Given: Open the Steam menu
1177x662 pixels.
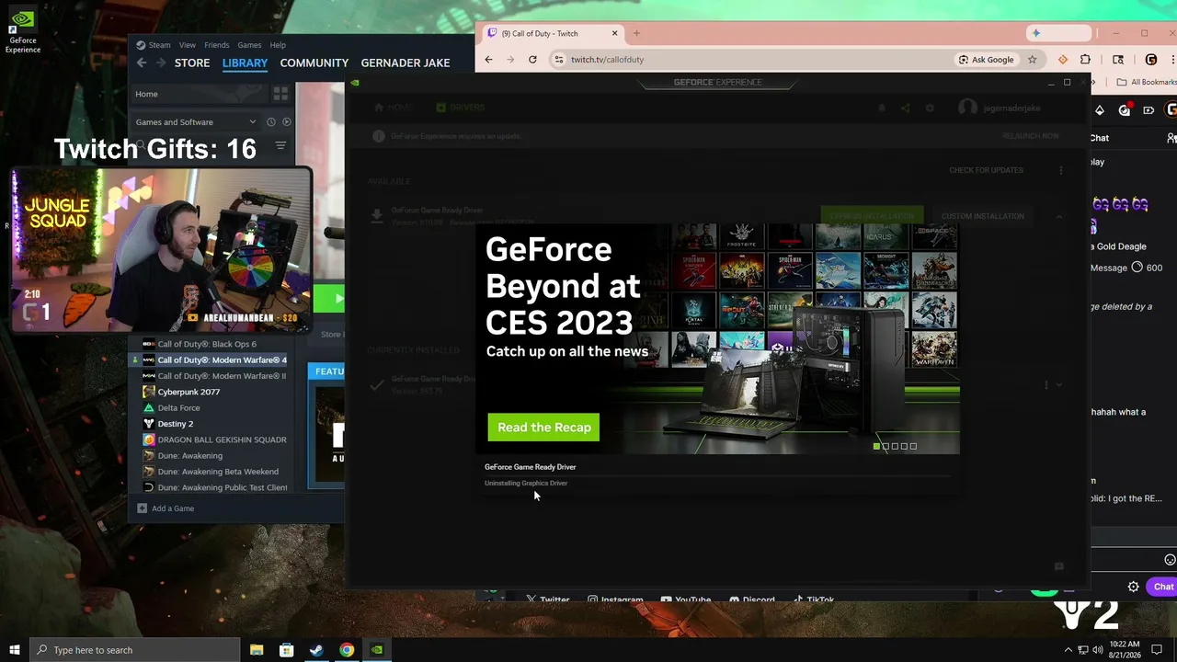Looking at the screenshot, I should tap(154, 45).
